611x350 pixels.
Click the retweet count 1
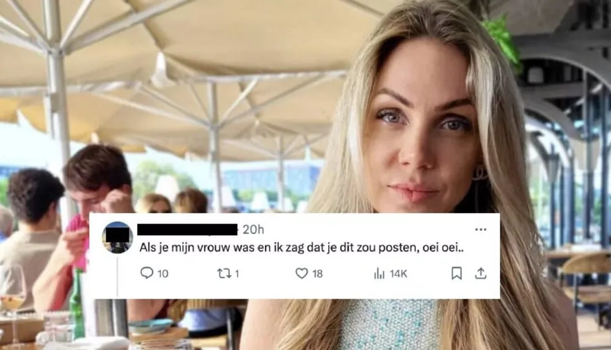pos(236,274)
